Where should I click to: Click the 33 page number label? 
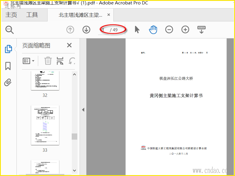coord(45,150)
